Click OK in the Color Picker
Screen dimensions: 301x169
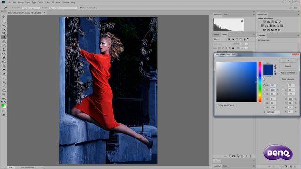pyautogui.click(x=288, y=61)
